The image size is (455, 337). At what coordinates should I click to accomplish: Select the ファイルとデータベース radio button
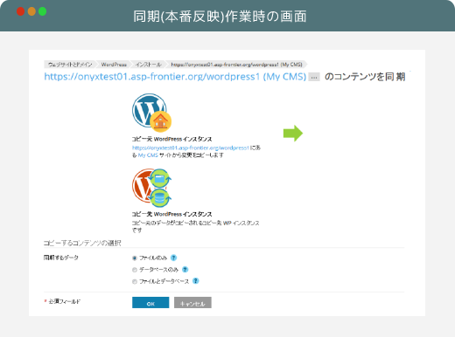tap(135, 281)
